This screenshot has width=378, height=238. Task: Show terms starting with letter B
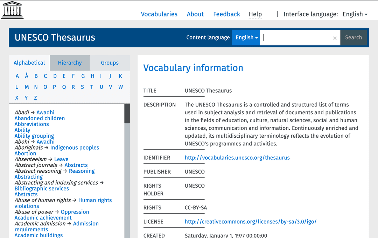(x=36, y=76)
